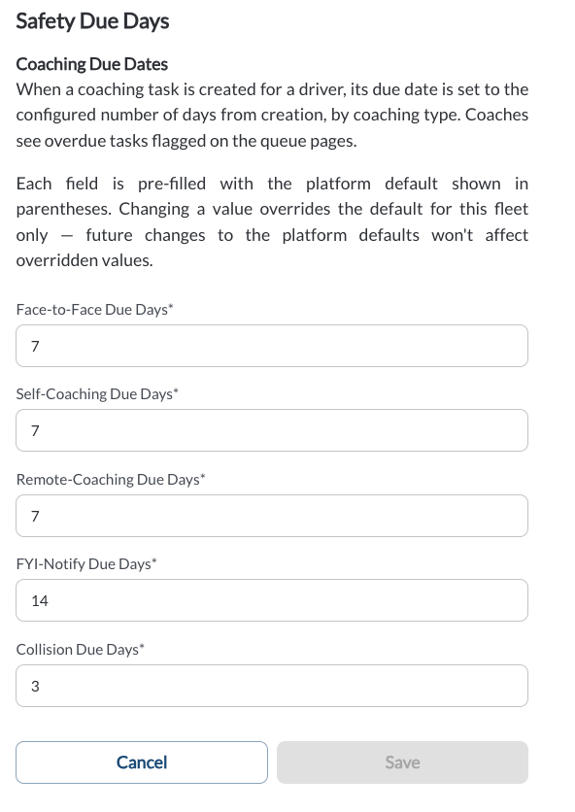The height and width of the screenshot is (812, 575).
Task: Click the 'Coaching Due Dates' subheading
Action: (92, 64)
